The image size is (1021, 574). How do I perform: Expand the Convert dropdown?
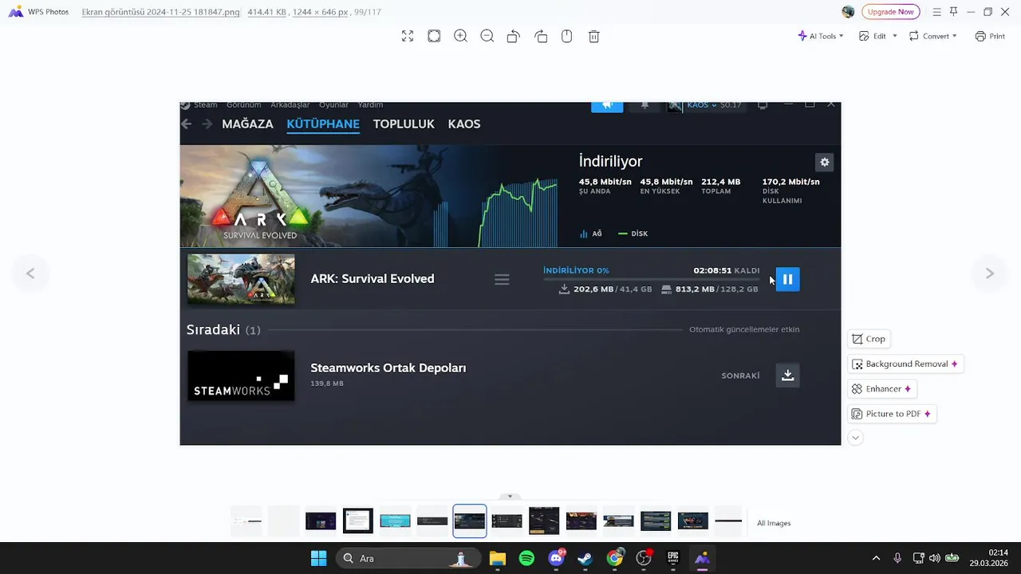pos(932,36)
